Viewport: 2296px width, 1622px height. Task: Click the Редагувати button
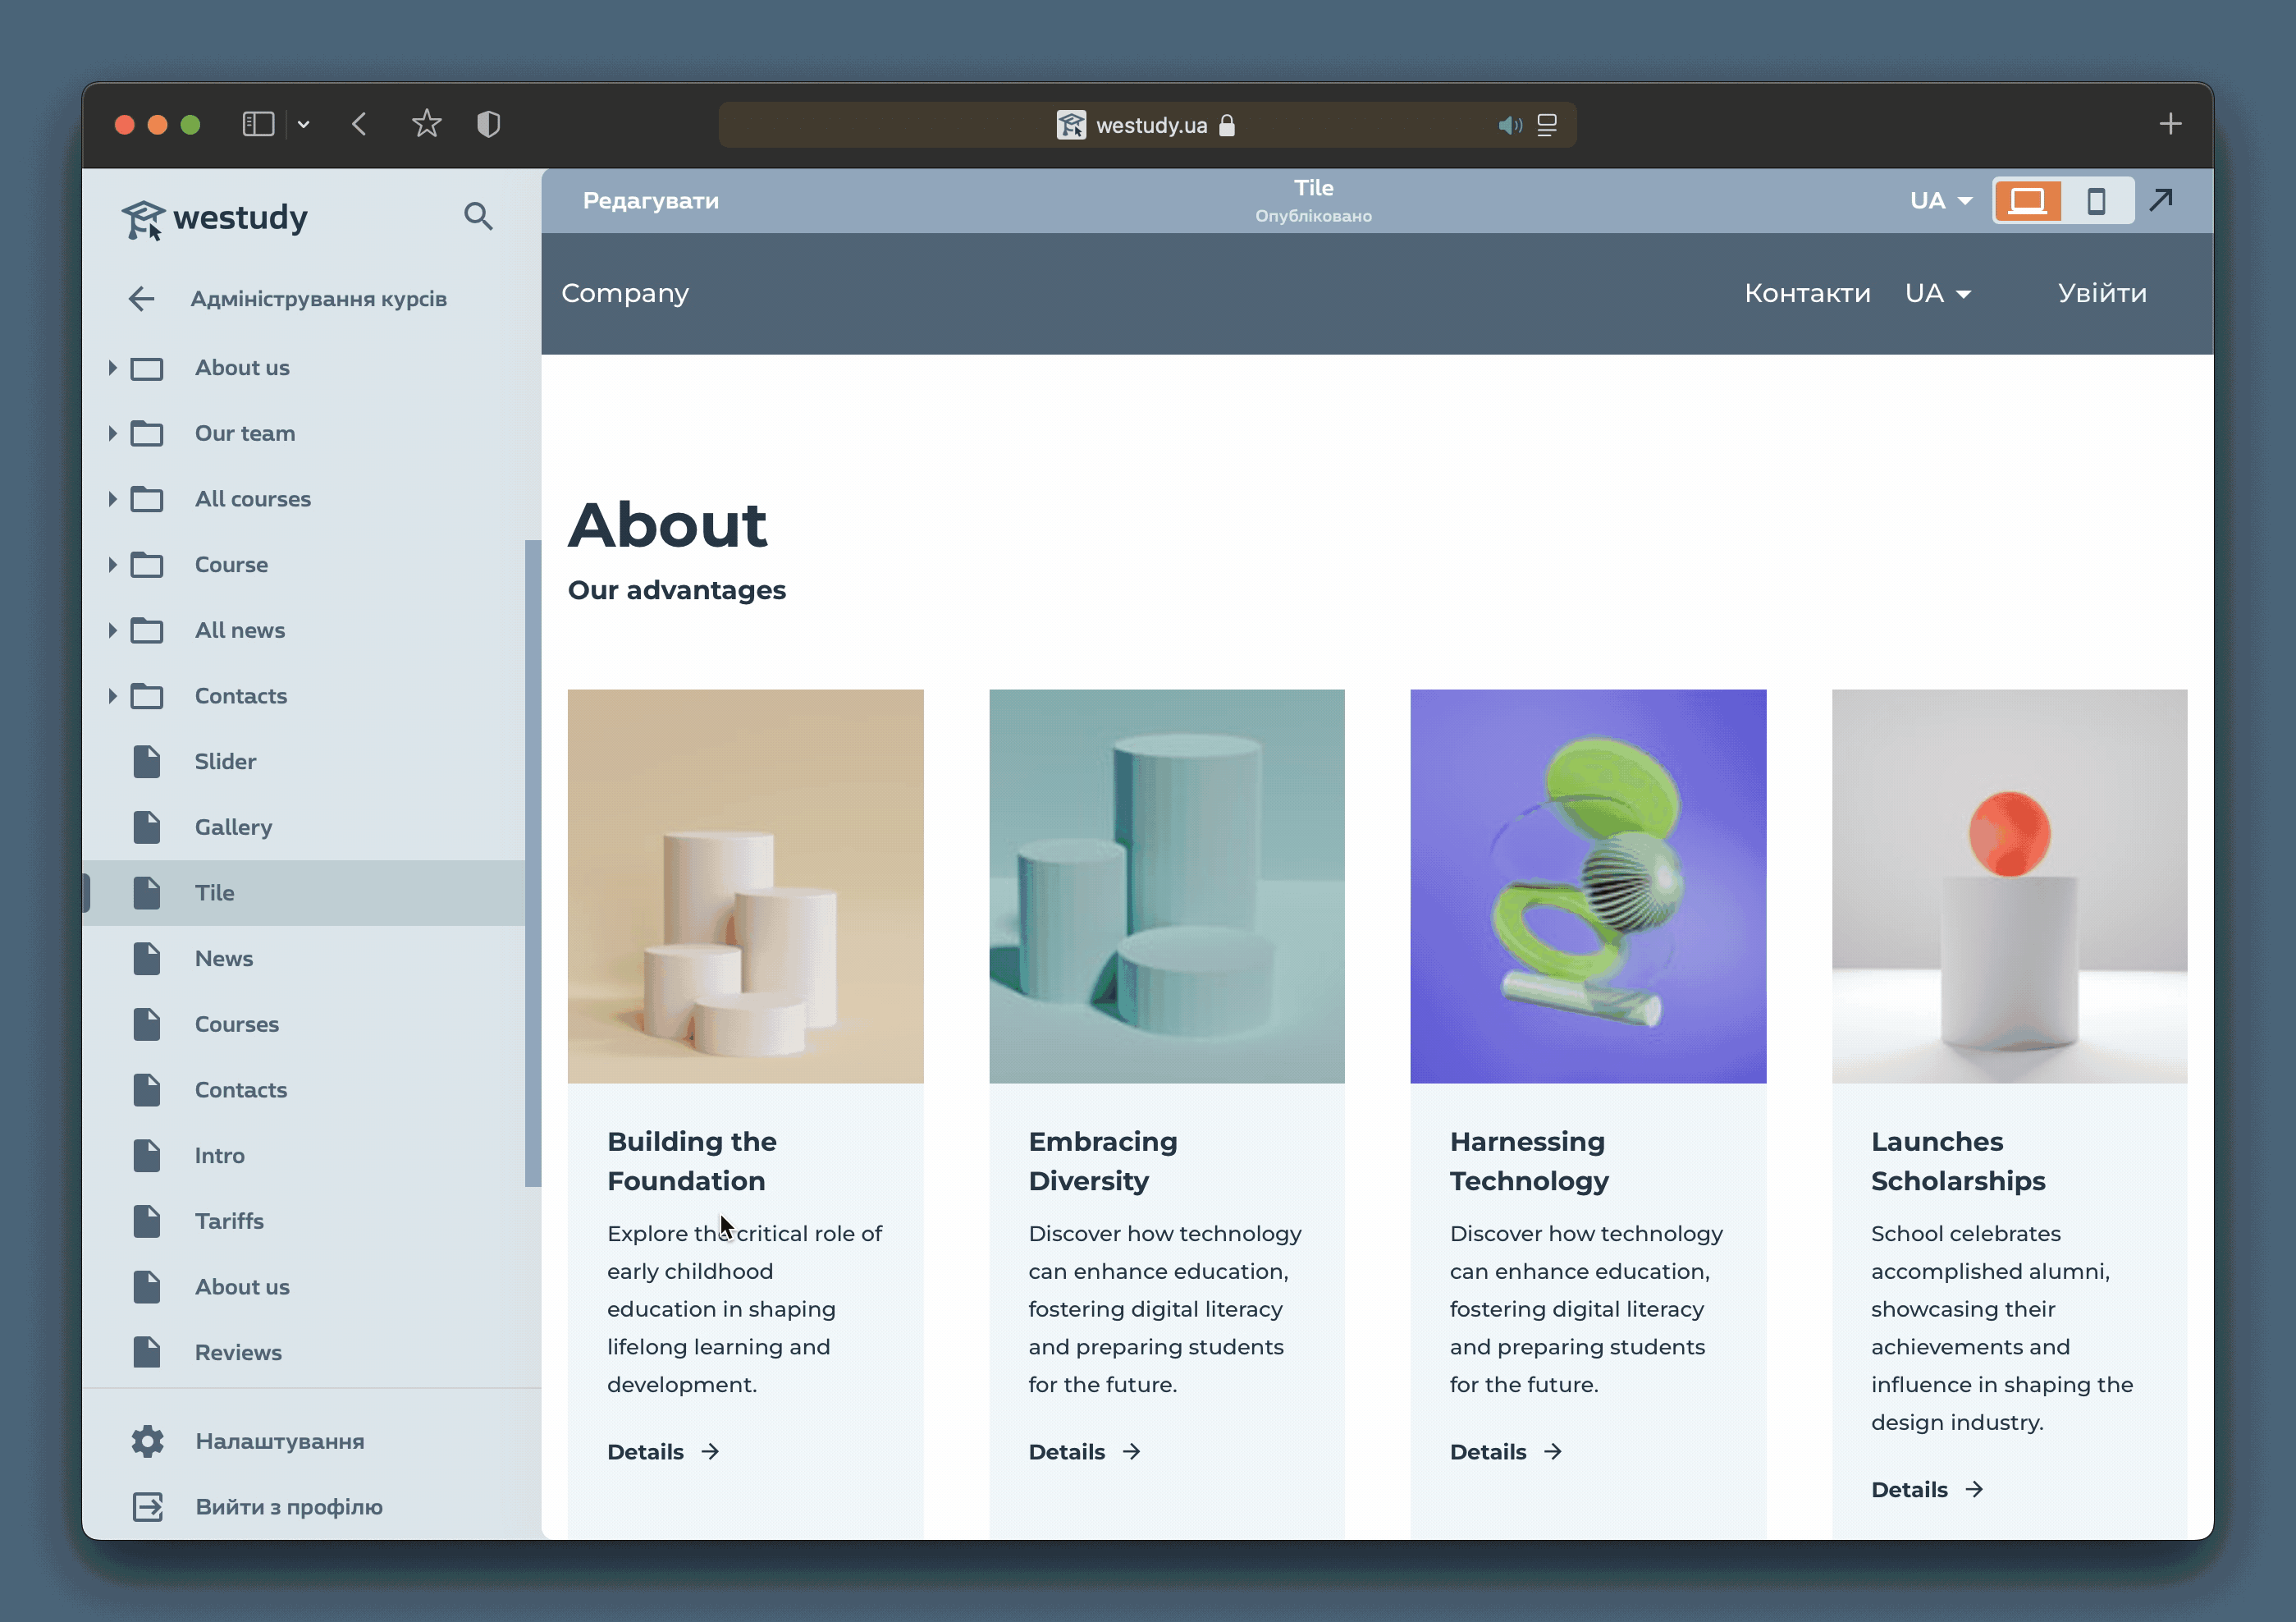pyautogui.click(x=651, y=201)
